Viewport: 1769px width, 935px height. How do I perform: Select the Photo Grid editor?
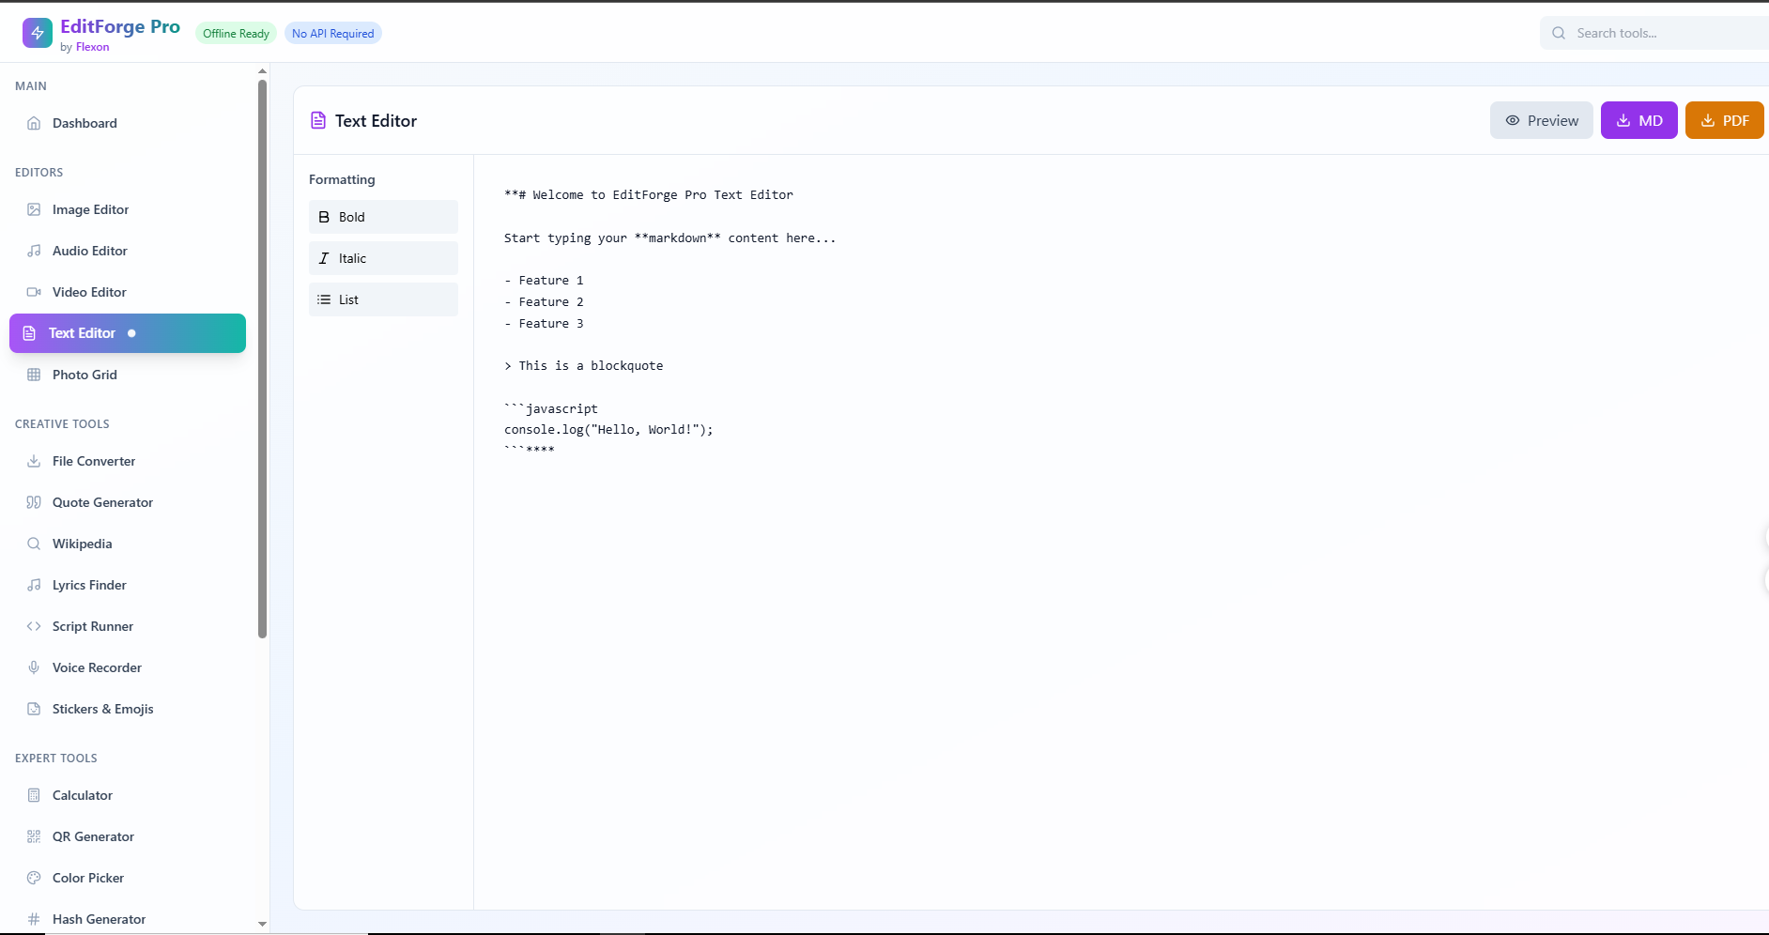(128, 375)
